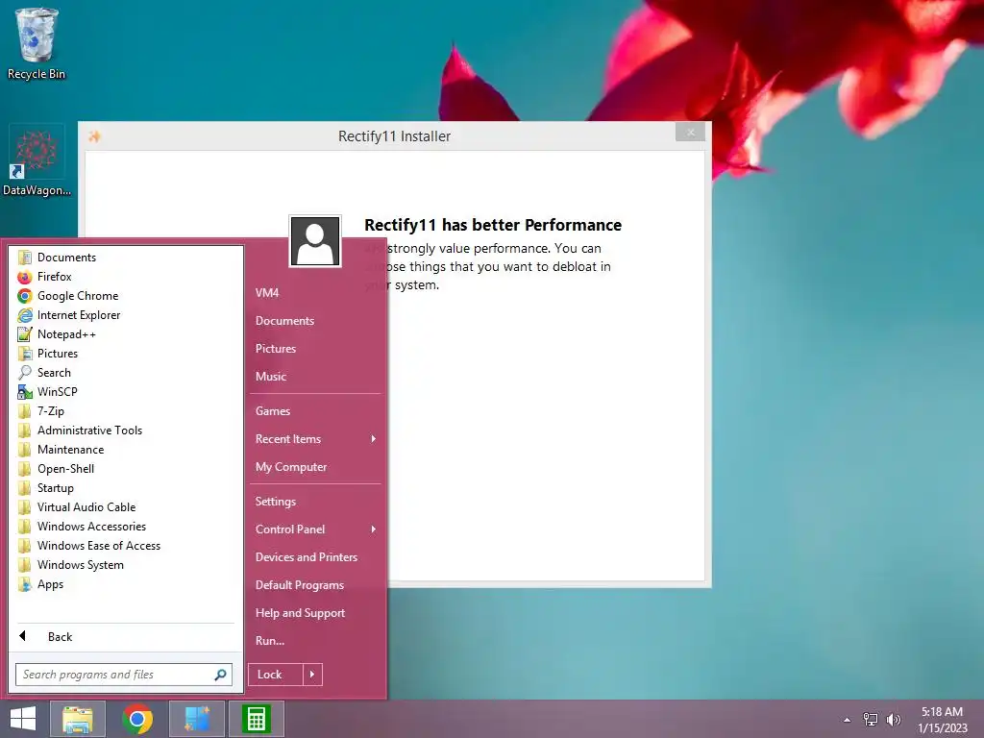984x738 pixels.
Task: Click Rectify11 Installer title bar icon
Action: click(x=95, y=136)
